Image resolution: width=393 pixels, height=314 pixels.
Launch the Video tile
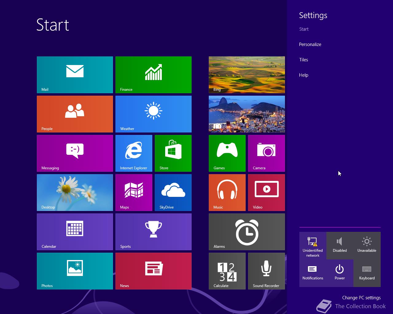(x=267, y=193)
